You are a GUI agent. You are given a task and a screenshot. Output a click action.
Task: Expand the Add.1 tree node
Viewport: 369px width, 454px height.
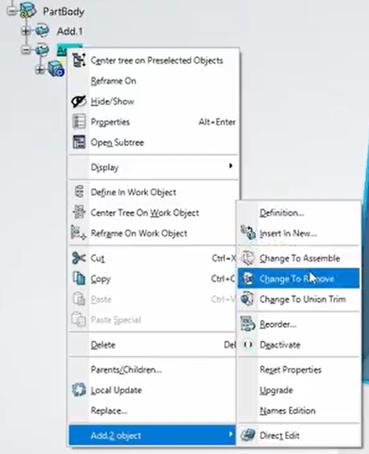[x=26, y=31]
